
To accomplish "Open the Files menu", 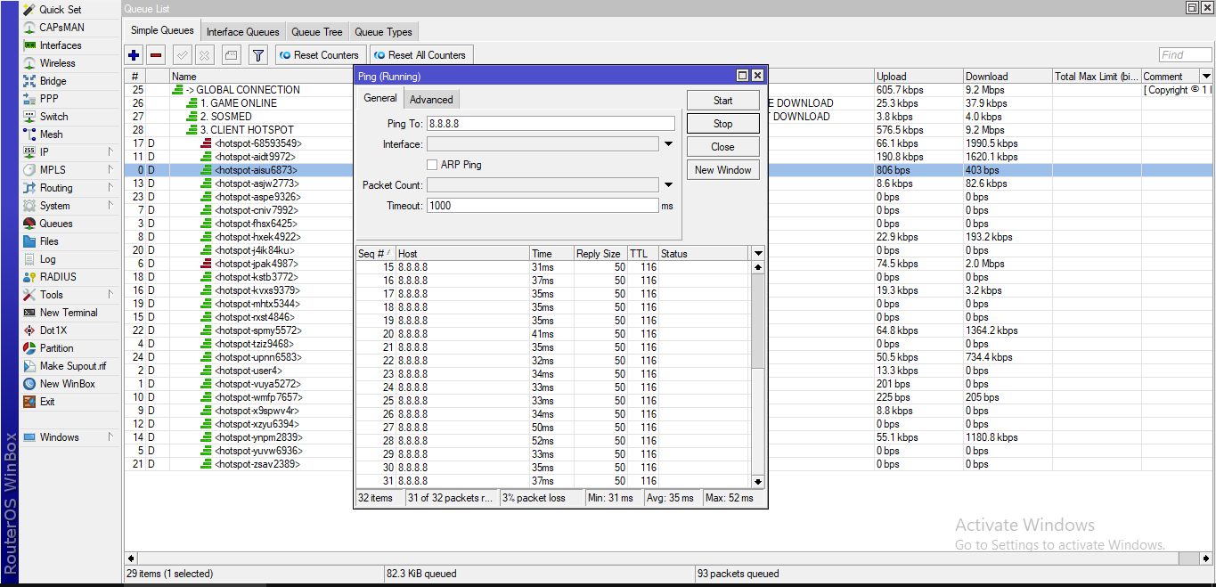I will point(49,241).
